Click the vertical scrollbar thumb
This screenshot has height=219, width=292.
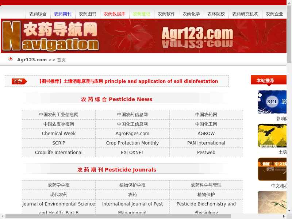[x=289, y=34]
